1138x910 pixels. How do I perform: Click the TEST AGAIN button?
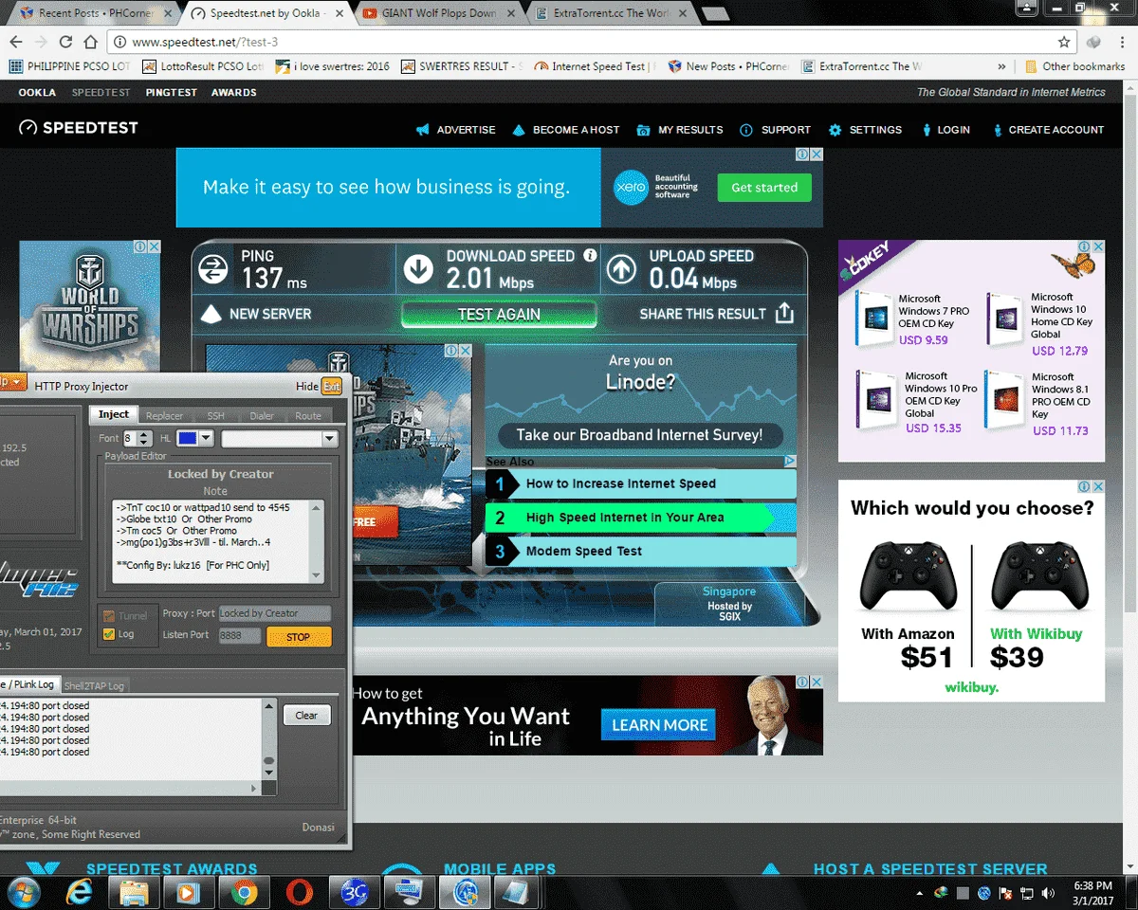499,315
